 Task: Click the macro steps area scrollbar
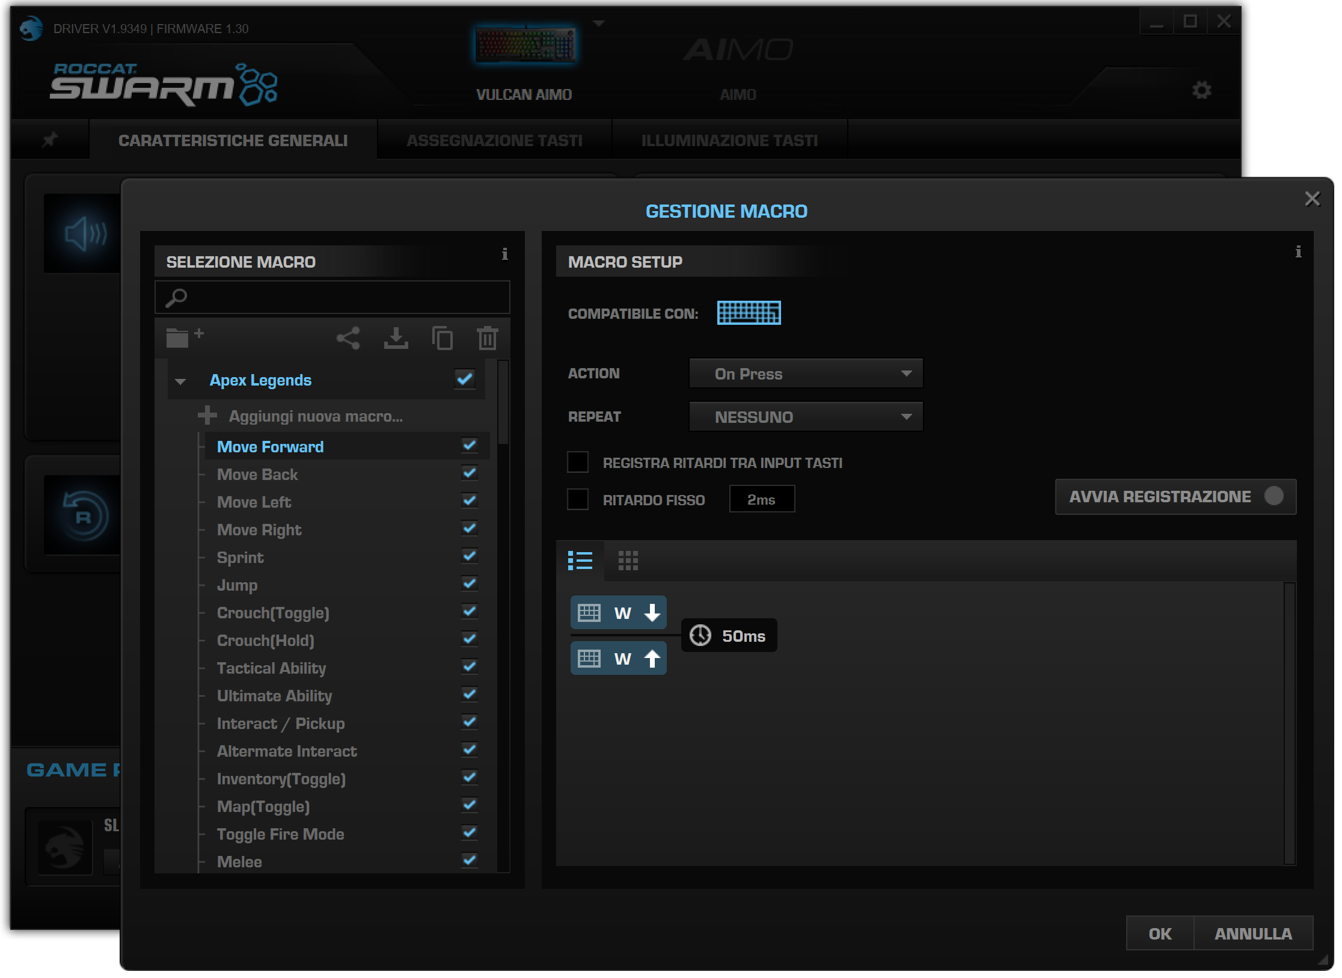[x=1288, y=723]
